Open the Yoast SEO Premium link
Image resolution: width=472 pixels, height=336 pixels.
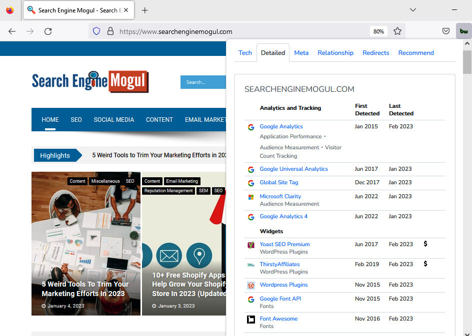[x=285, y=244]
